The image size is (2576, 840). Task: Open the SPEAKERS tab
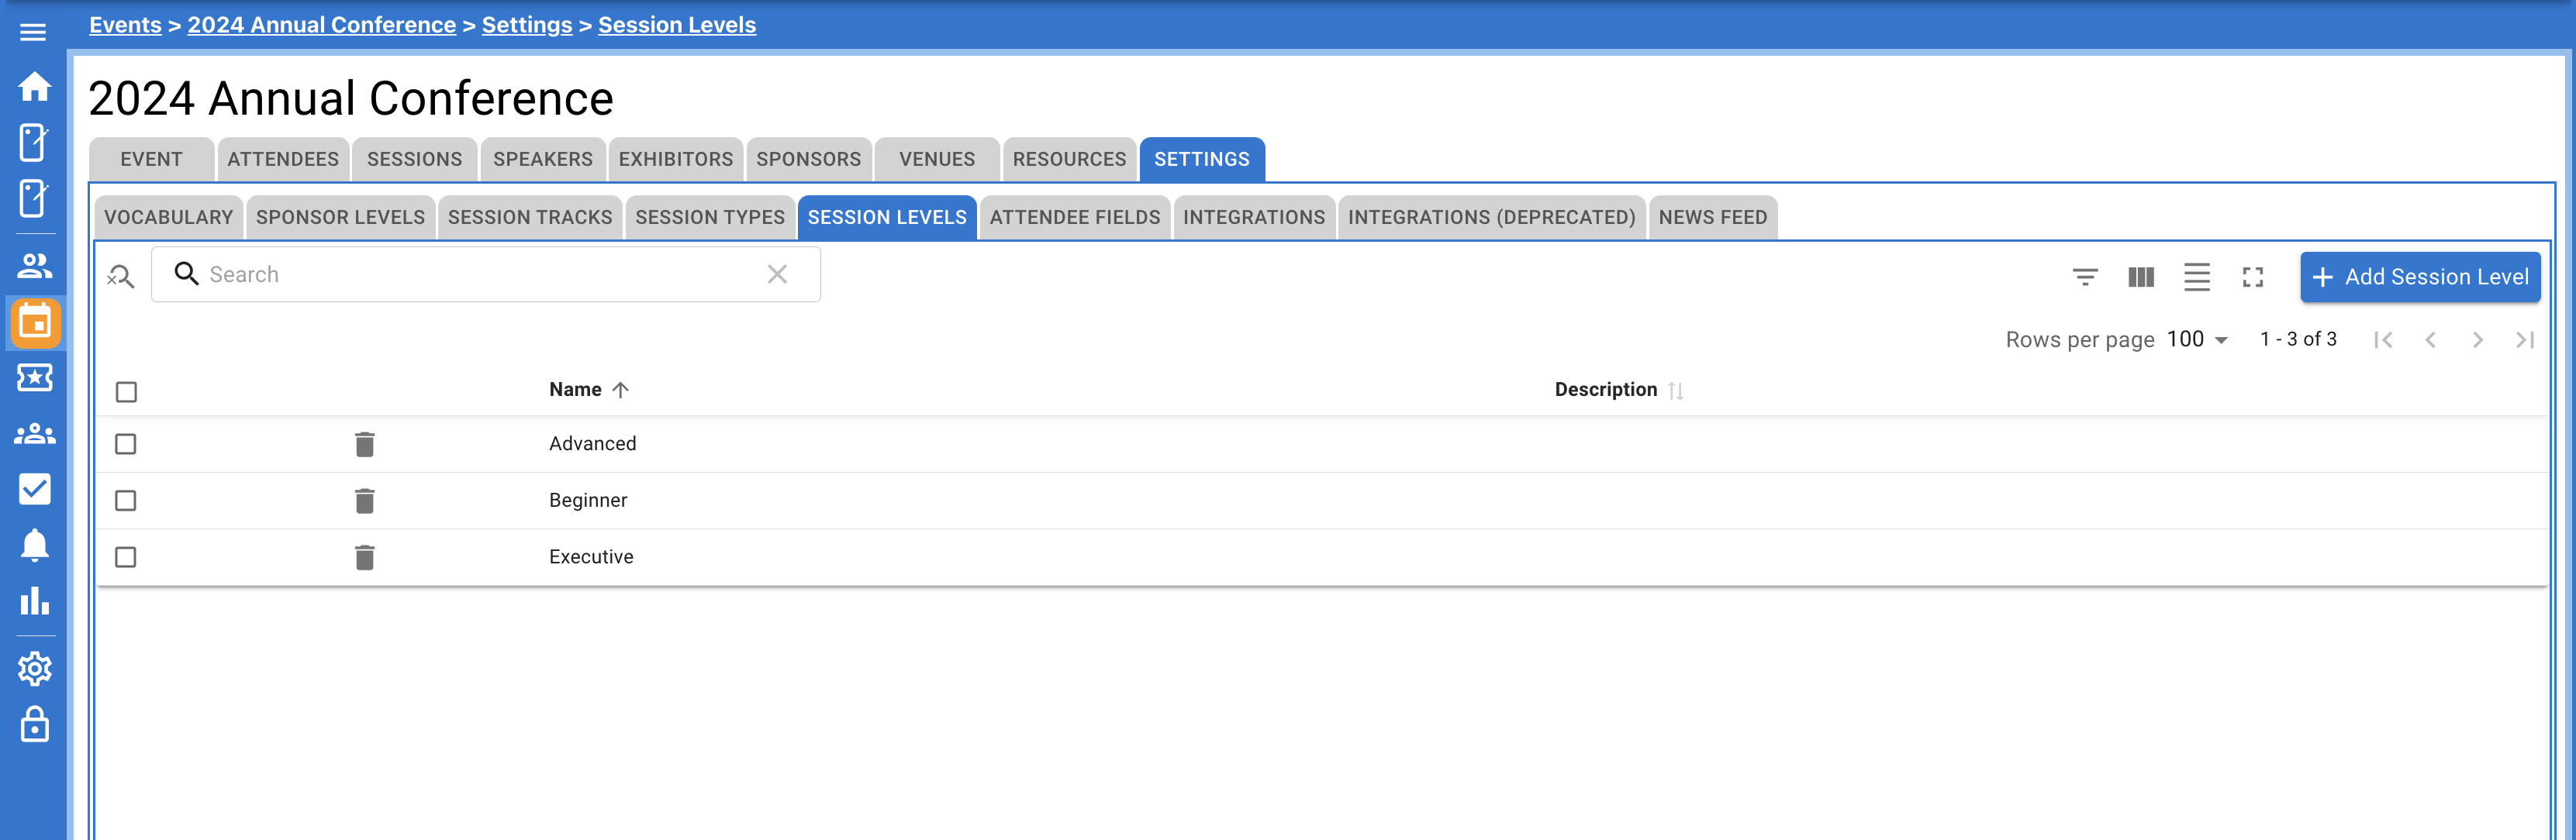[542, 159]
